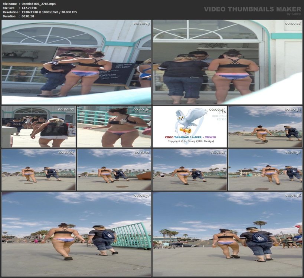
Task: Pick the thumbnail timestamped 00:00:54
Action: coord(265,127)
